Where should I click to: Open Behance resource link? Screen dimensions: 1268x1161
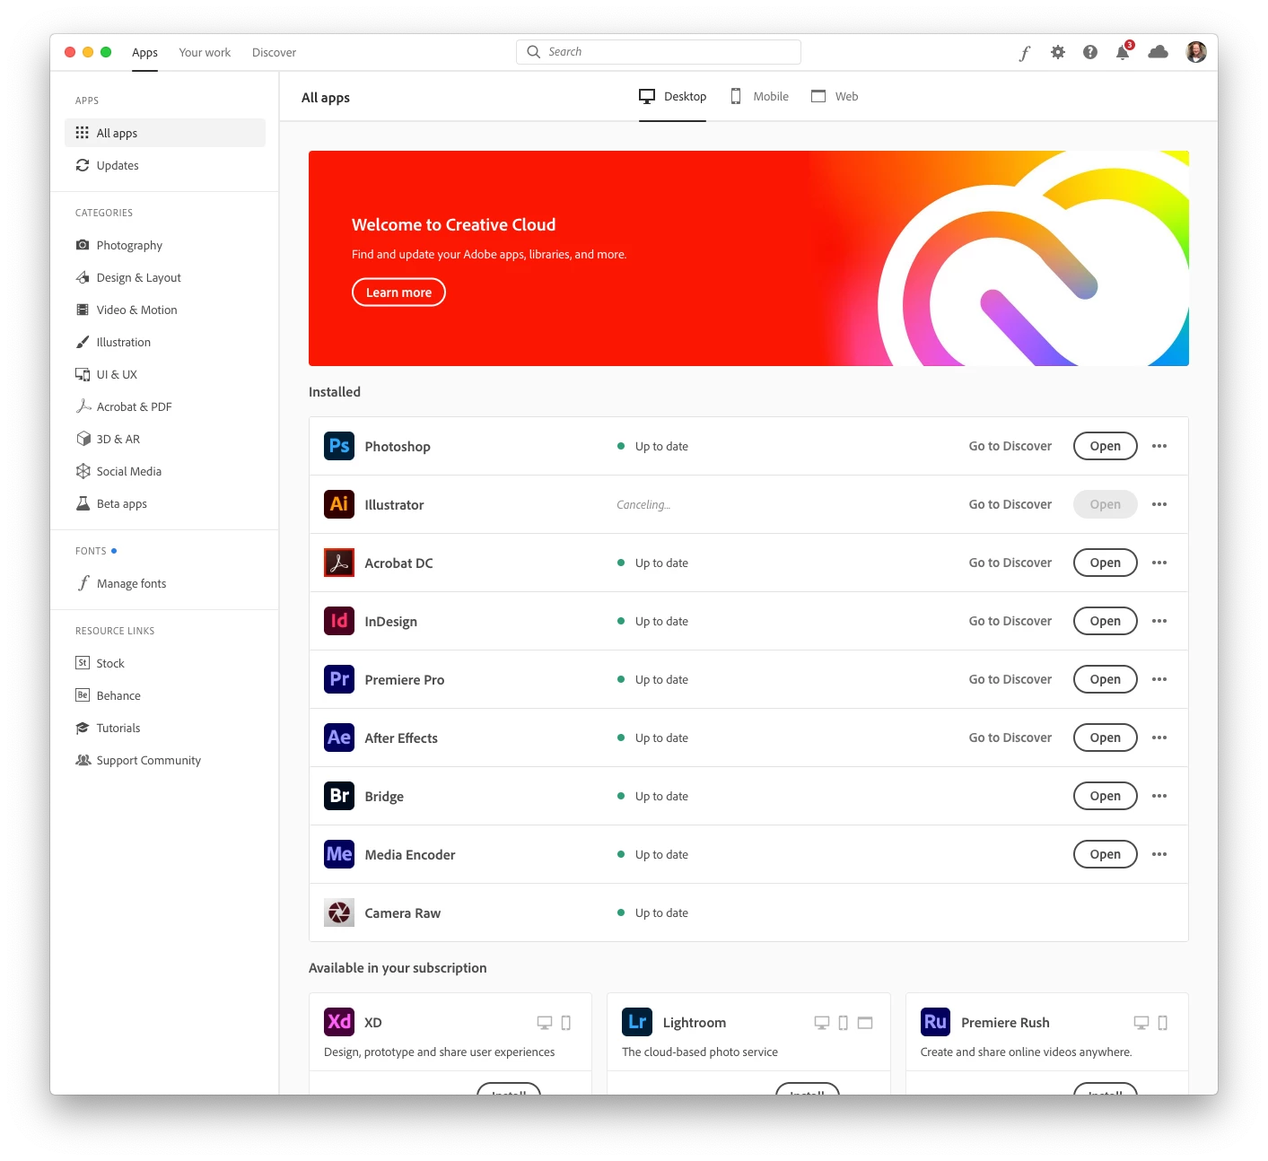tap(165, 695)
